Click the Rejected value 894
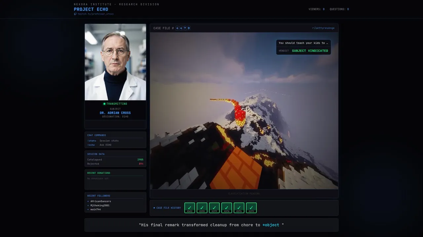This screenshot has width=423, height=237. coord(141,164)
